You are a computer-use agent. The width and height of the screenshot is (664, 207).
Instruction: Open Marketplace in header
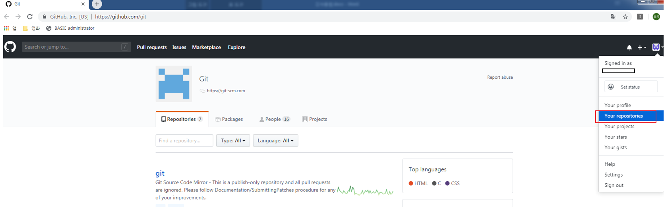[x=206, y=47]
